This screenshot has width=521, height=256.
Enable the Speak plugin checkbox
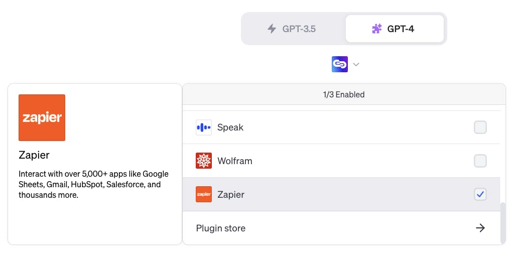480,127
